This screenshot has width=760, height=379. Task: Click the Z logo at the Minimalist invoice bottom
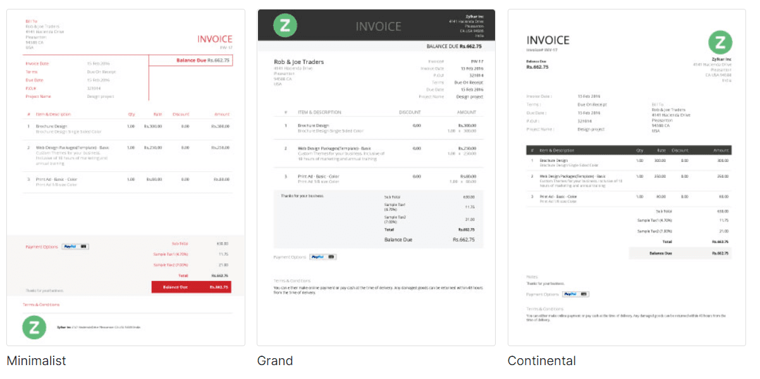[x=34, y=327]
